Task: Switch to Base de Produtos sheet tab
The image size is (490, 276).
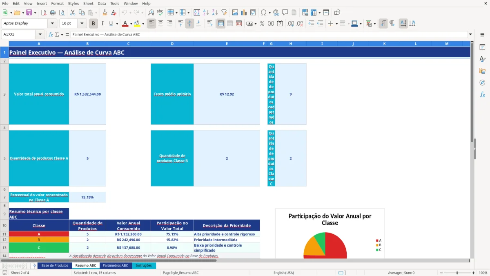Action: [55, 265]
